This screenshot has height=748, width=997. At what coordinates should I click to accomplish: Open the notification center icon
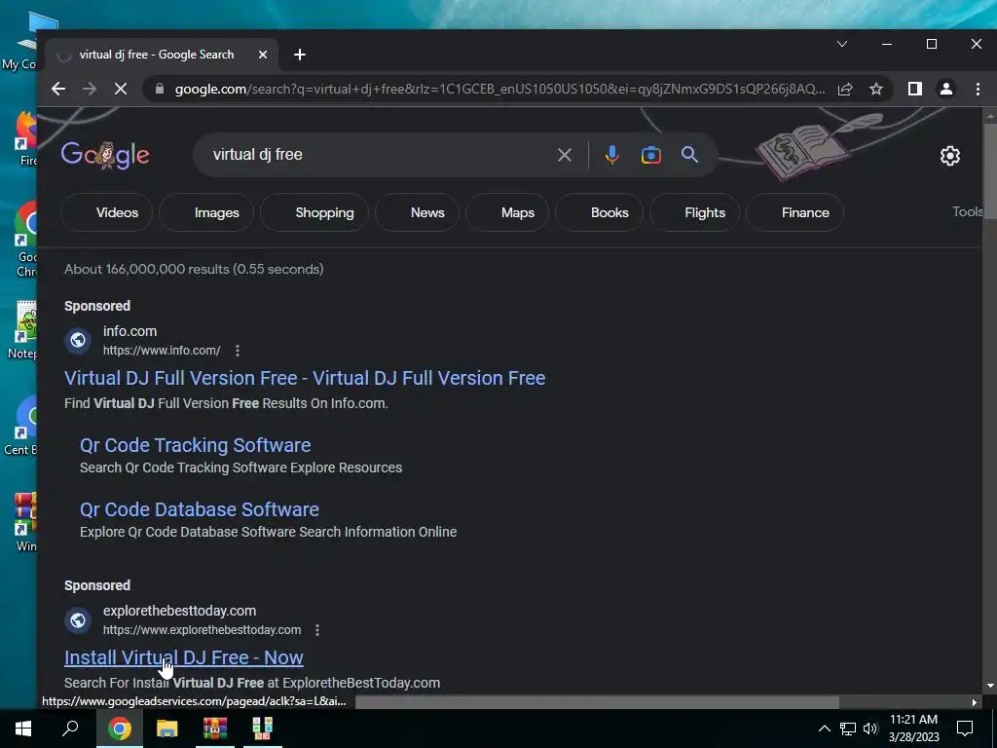[x=965, y=729]
